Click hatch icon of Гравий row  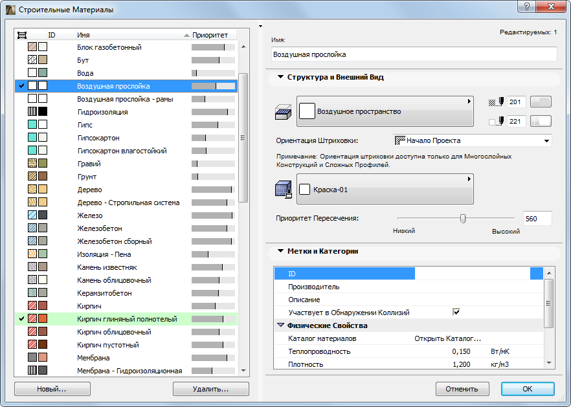click(32, 163)
